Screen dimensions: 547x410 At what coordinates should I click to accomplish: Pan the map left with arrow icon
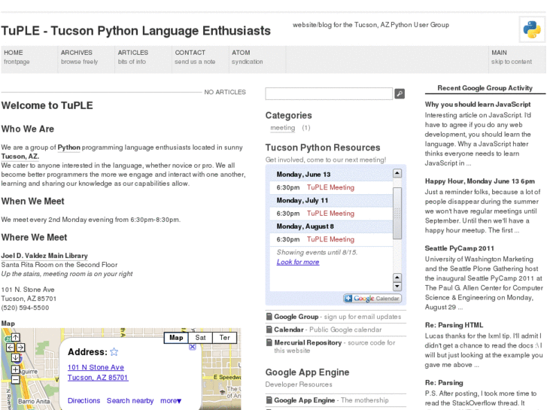pyautogui.click(x=10, y=348)
